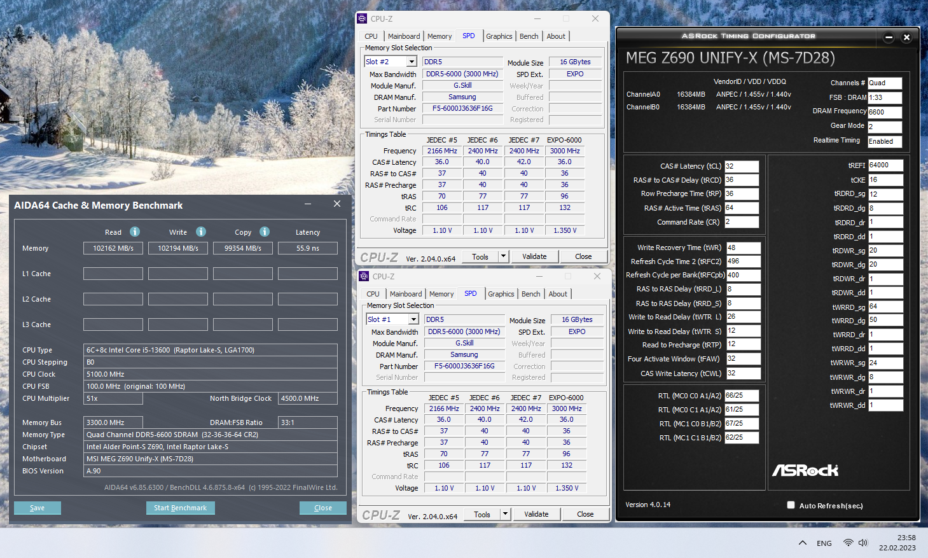Click the Read info icon in AIDA64

[x=135, y=232]
